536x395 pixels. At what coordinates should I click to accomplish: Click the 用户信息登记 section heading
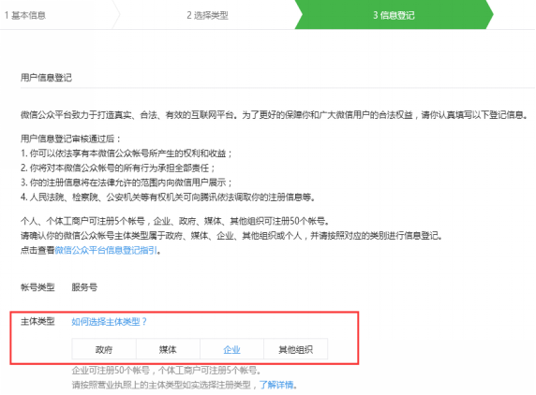46,78
